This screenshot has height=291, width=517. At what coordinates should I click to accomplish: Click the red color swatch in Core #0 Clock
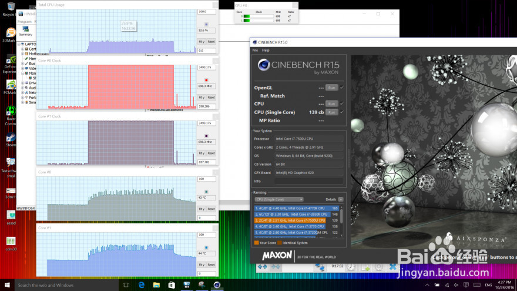coord(206,80)
